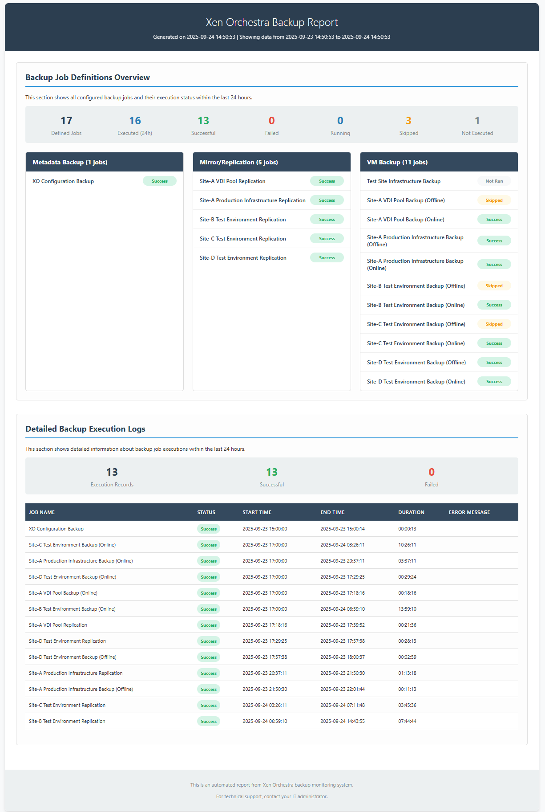Click Site-C Test Environment Replication log row name
This screenshot has width=545, height=812.
(67, 705)
